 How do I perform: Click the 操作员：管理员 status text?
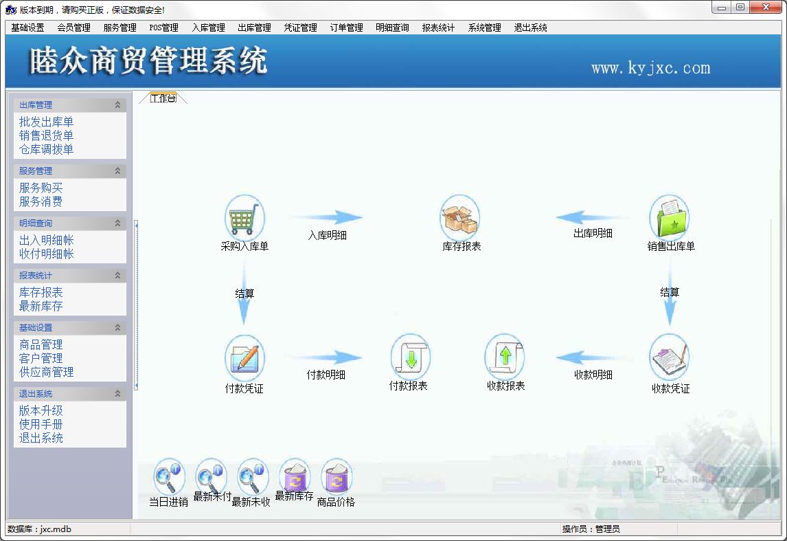[x=591, y=529]
